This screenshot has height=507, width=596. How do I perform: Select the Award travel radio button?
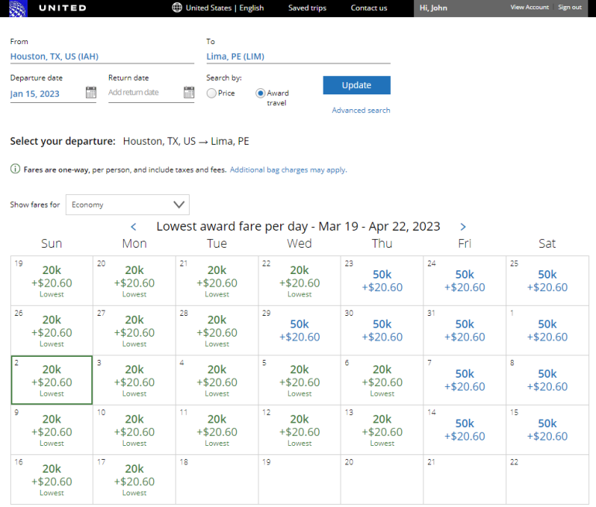coord(261,93)
